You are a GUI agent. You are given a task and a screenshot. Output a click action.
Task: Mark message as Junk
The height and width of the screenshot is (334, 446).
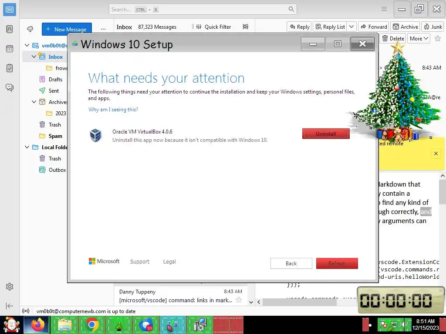click(433, 27)
